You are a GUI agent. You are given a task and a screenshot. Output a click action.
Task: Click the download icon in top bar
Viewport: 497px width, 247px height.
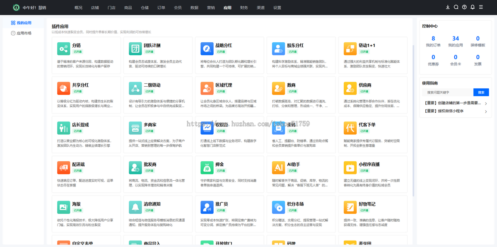click(x=448, y=7)
